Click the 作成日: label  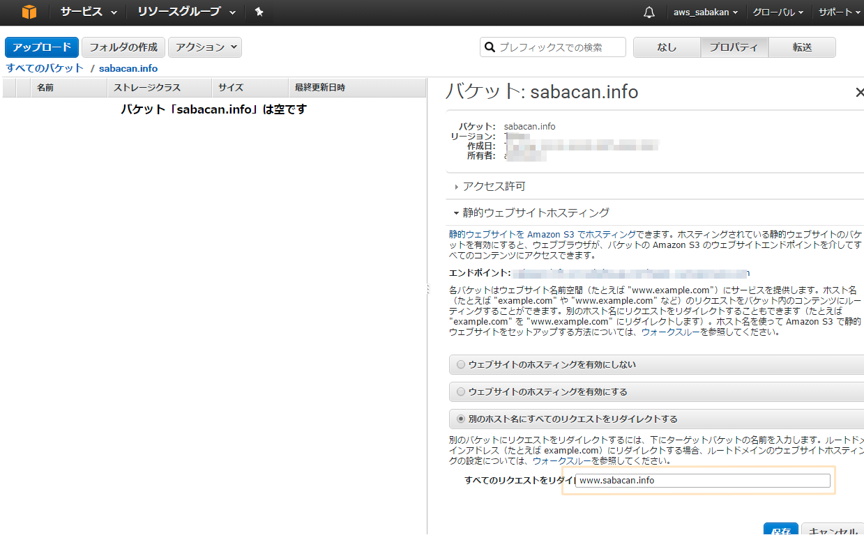(x=482, y=146)
